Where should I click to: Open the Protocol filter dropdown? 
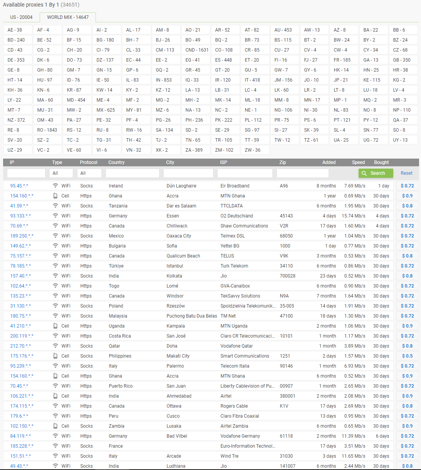[x=89, y=173]
